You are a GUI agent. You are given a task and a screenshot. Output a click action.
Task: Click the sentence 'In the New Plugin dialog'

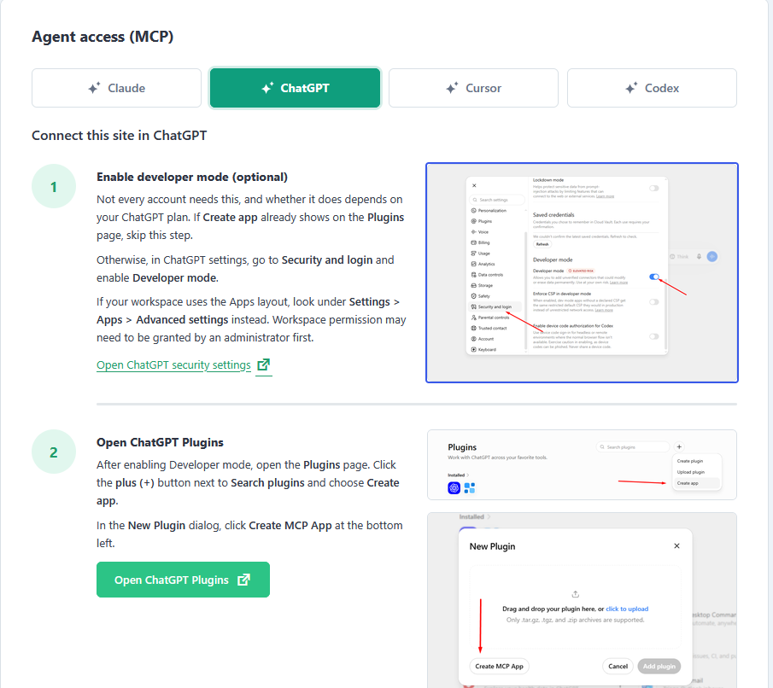[x=250, y=534]
